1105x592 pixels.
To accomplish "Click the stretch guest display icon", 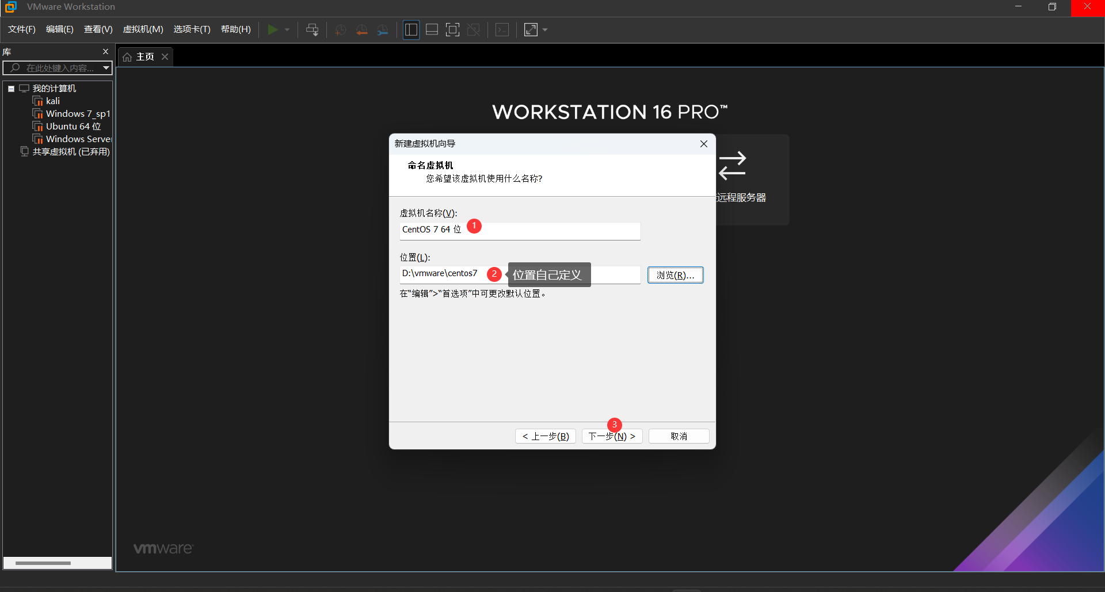I will [x=531, y=30].
